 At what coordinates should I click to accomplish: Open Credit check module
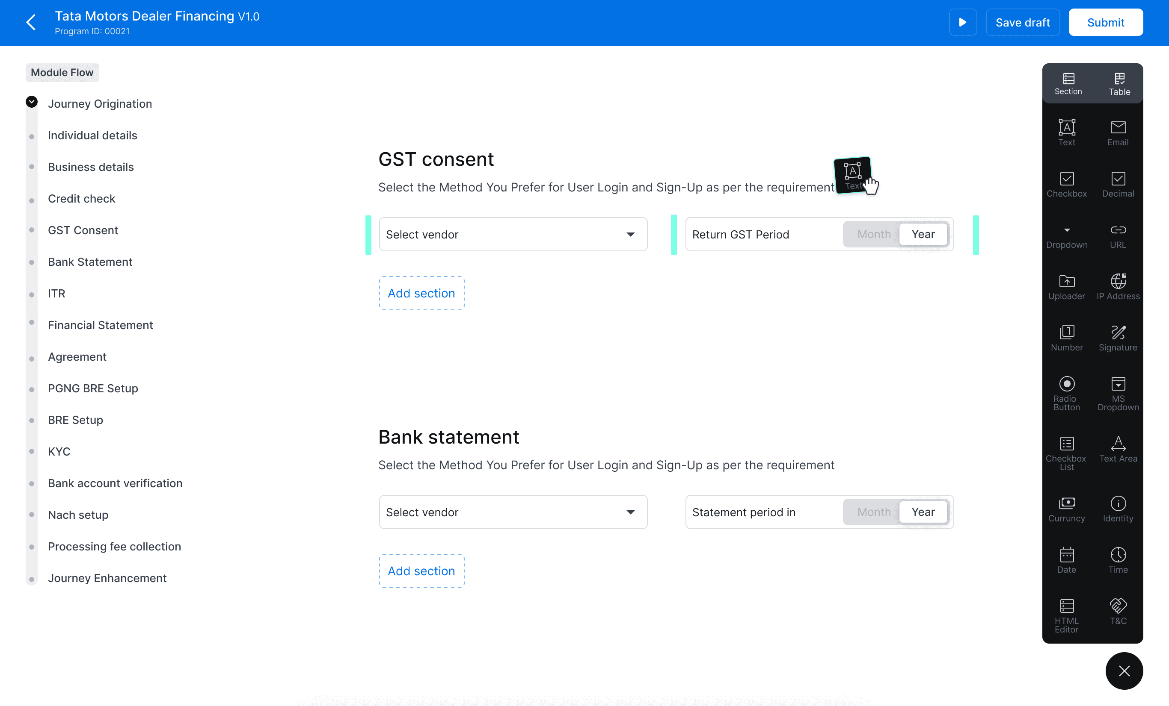(x=82, y=199)
